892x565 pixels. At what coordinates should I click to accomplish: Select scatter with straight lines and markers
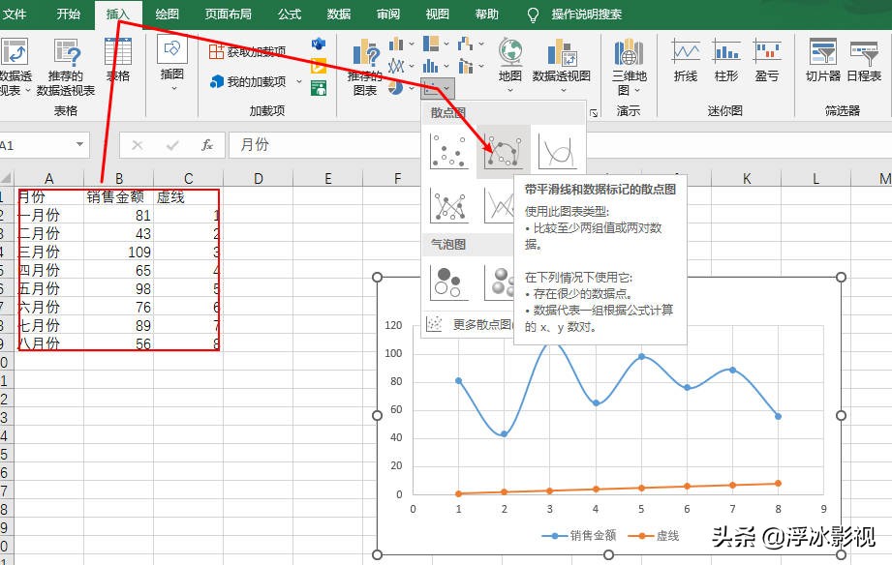(x=450, y=204)
